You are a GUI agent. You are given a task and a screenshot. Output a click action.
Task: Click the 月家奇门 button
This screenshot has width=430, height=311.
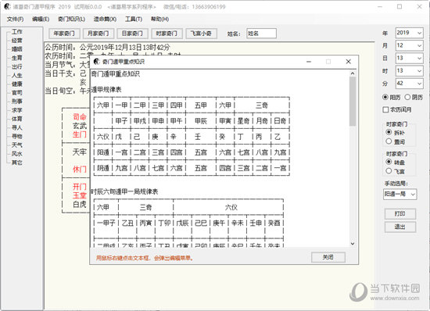tap(99, 34)
